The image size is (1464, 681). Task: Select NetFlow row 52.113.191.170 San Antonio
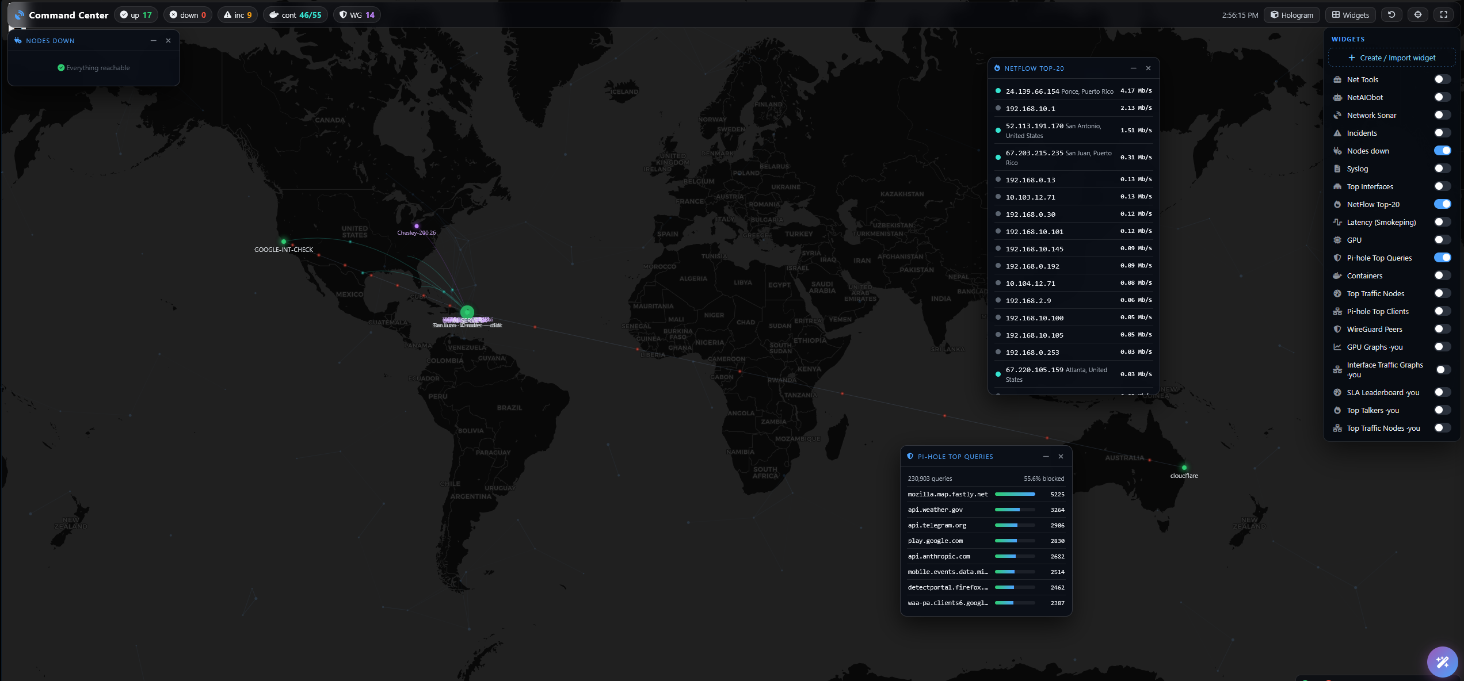(1073, 131)
